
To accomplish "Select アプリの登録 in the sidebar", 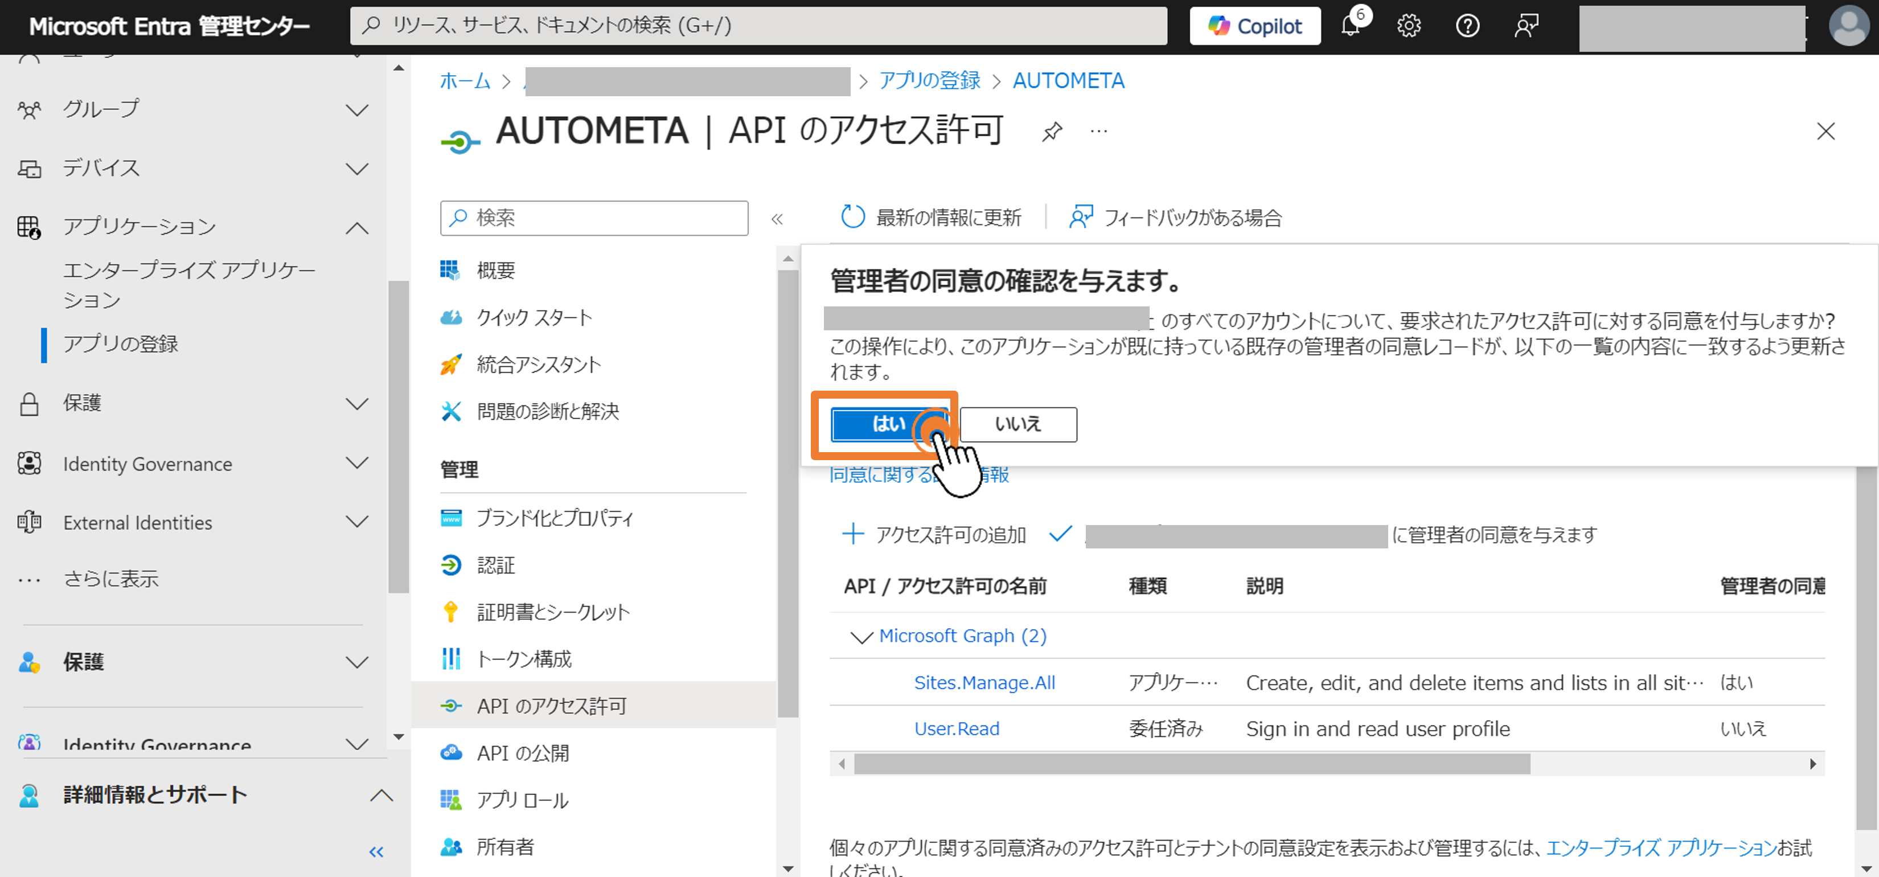I will [120, 343].
